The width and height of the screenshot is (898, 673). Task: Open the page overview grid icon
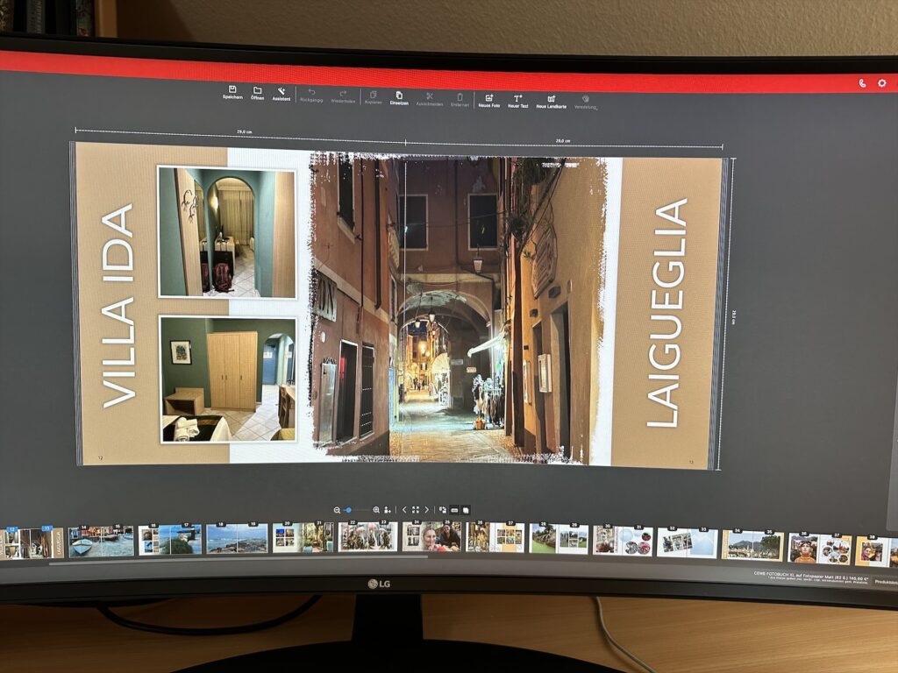[416, 509]
